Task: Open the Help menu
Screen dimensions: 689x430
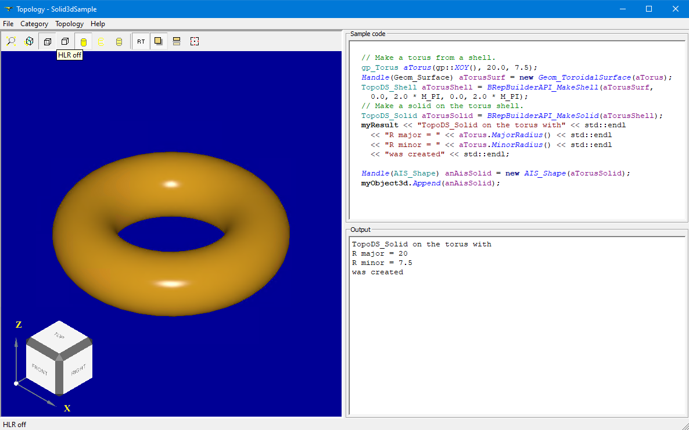Action: coord(98,24)
